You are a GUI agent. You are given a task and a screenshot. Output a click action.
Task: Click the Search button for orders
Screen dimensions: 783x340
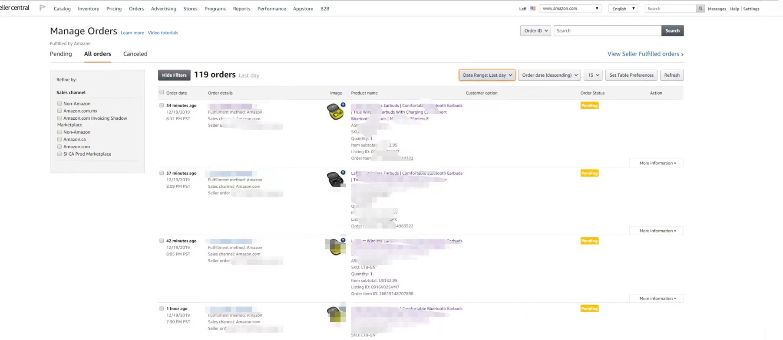pos(673,31)
